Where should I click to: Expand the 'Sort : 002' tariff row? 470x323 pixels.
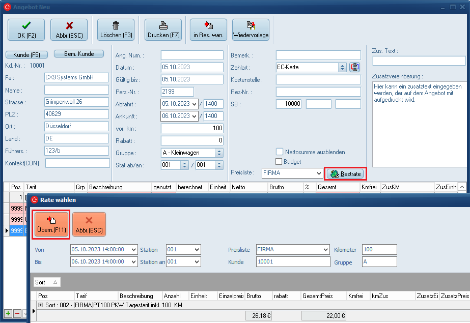click(41, 305)
